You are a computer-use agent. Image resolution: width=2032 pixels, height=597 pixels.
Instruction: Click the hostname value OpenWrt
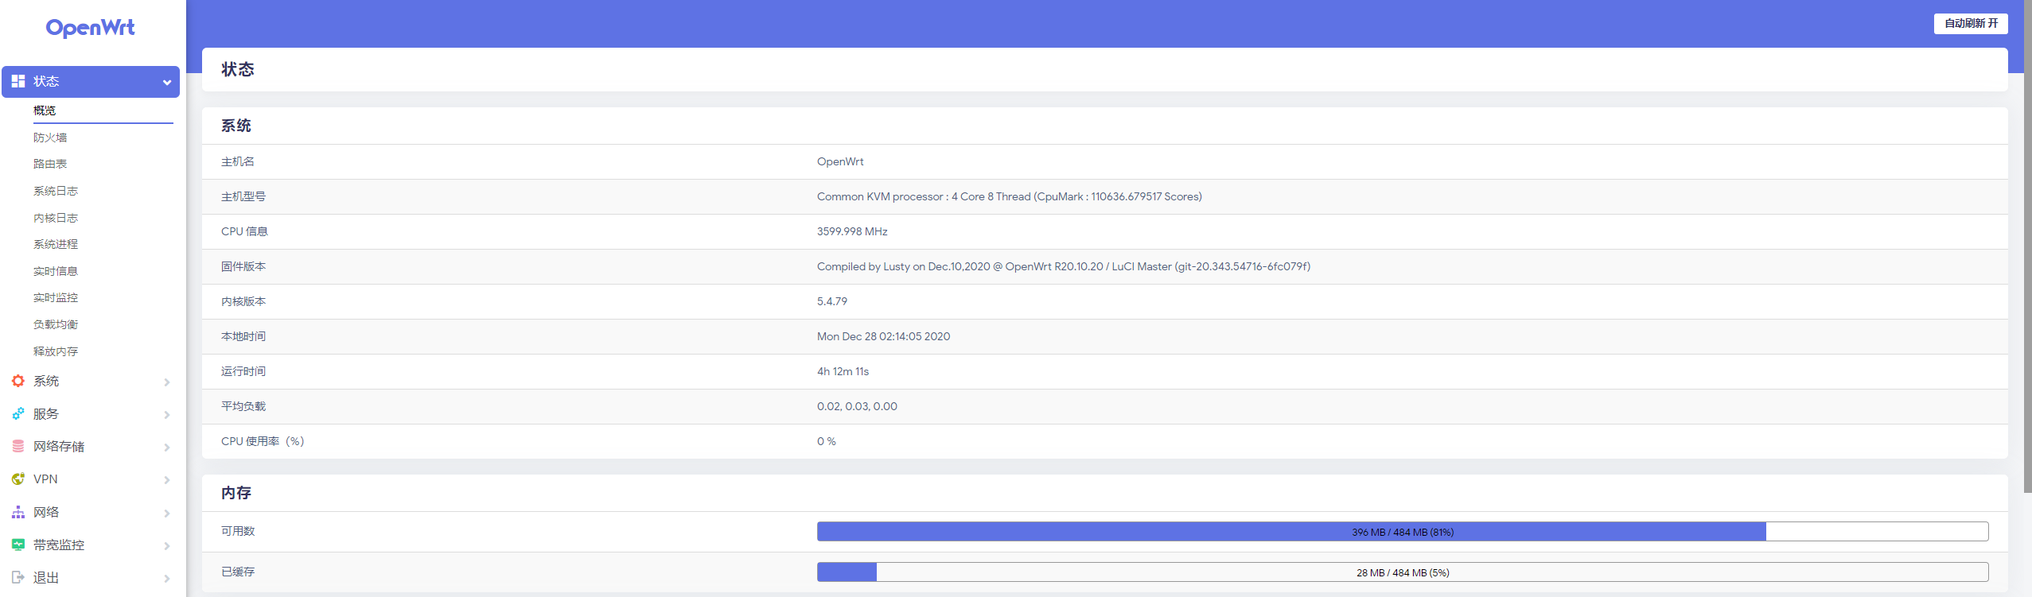point(840,161)
